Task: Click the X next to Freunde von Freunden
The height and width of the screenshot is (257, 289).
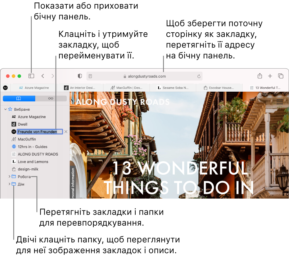Action: [66, 132]
